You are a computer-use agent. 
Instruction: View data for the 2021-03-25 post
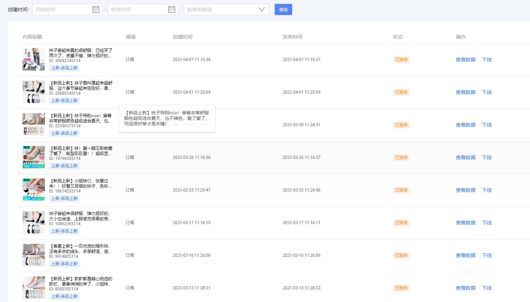pos(465,190)
